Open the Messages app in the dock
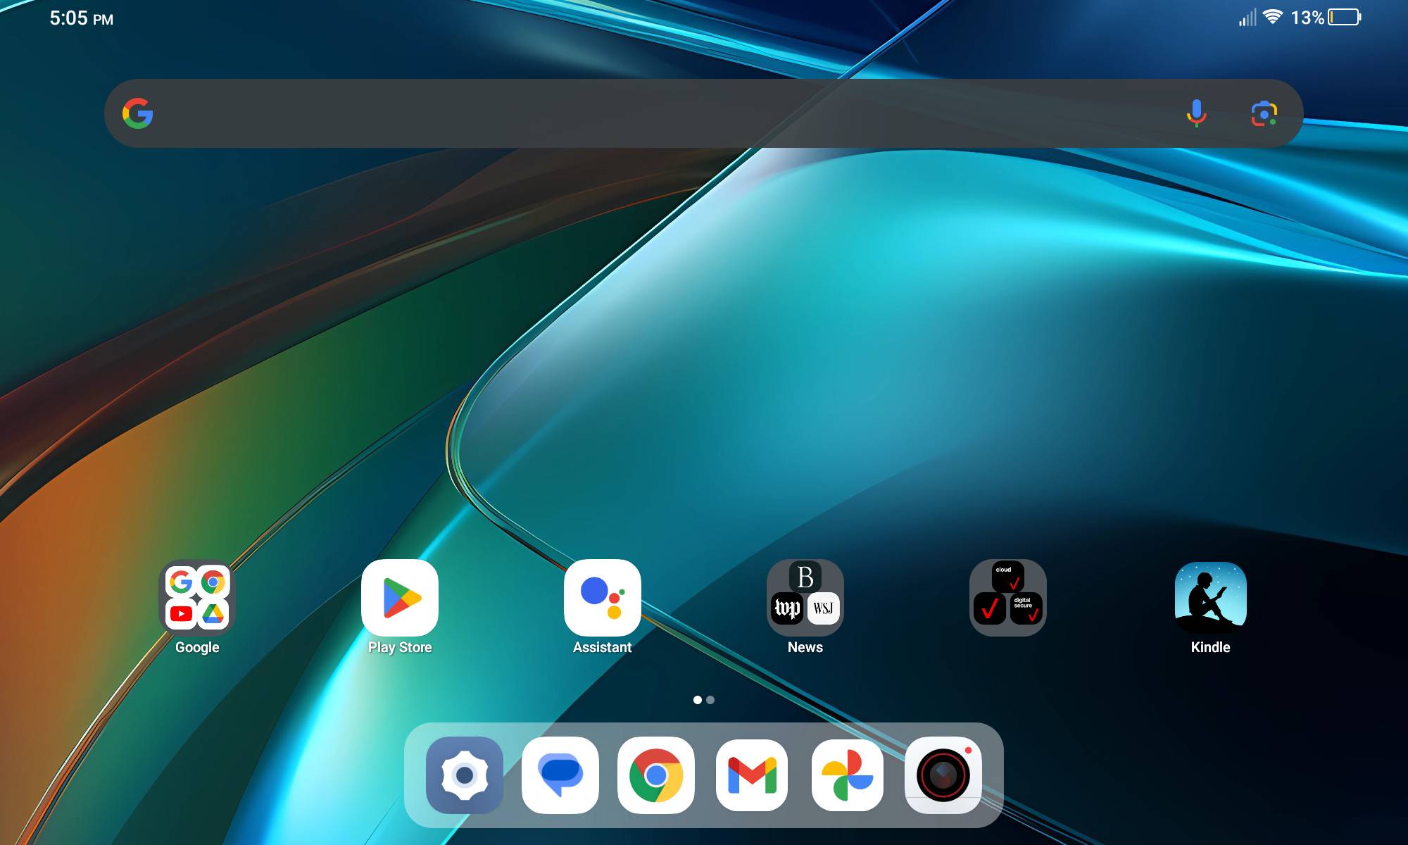 560,777
